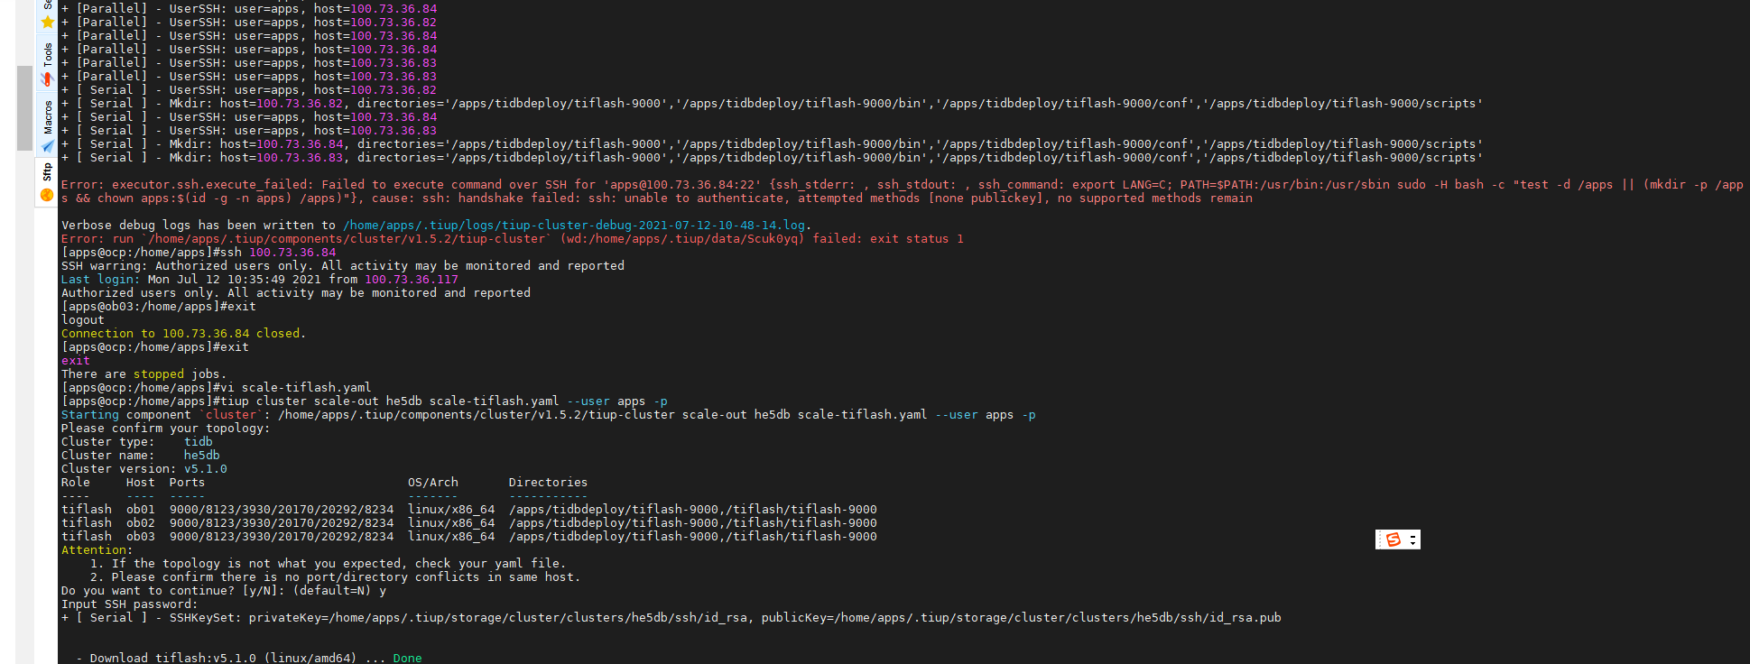Click the he5db cluster name value

click(201, 456)
